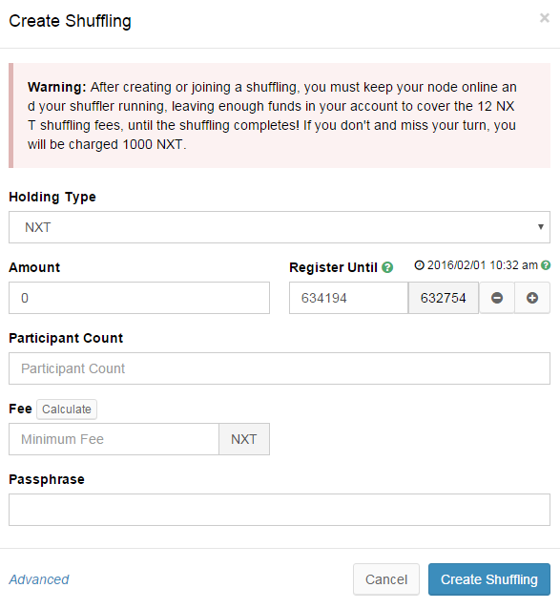The height and width of the screenshot is (609, 560).
Task: Click the Holding Type label
Action: (52, 197)
